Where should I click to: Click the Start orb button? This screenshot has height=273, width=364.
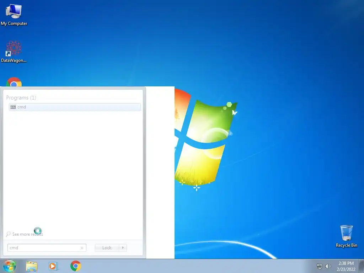[10, 266]
